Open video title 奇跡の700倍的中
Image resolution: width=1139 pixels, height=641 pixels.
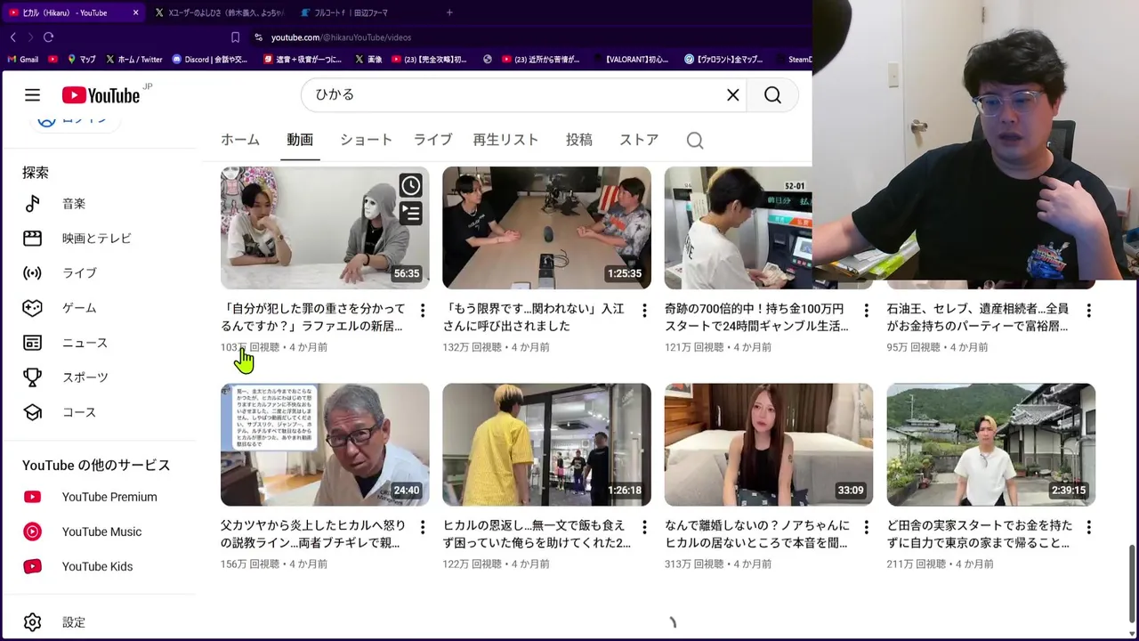point(756,318)
